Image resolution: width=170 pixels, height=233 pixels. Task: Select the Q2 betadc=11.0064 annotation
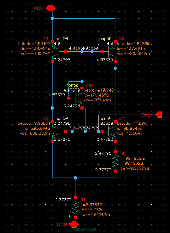pyautogui.click(x=133, y=123)
